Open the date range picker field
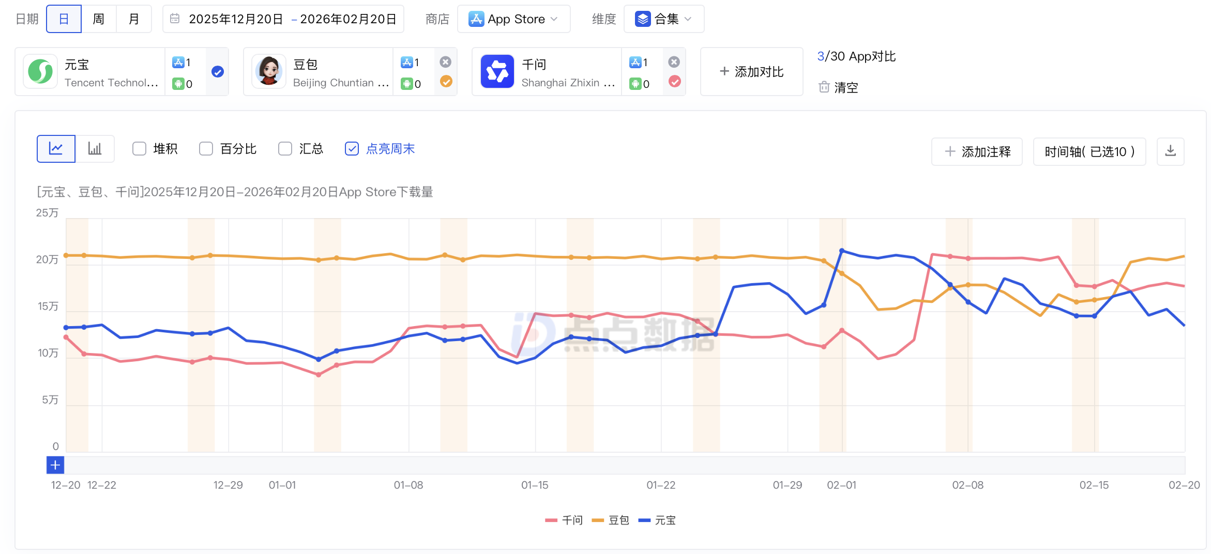 [x=283, y=19]
